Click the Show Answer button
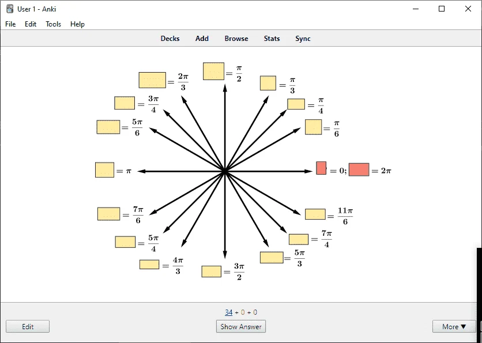Viewport: 482px width, 343px height. click(241, 326)
